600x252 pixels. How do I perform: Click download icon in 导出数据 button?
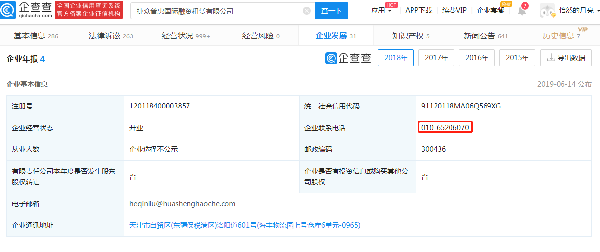click(551, 58)
